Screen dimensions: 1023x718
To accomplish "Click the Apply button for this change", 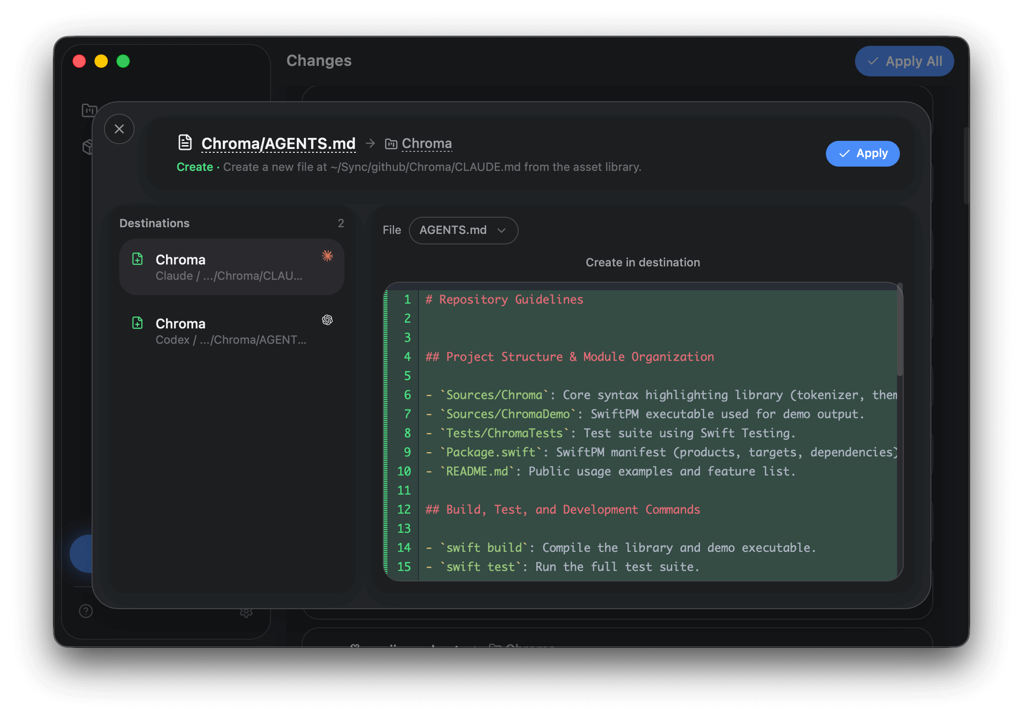I will (862, 154).
